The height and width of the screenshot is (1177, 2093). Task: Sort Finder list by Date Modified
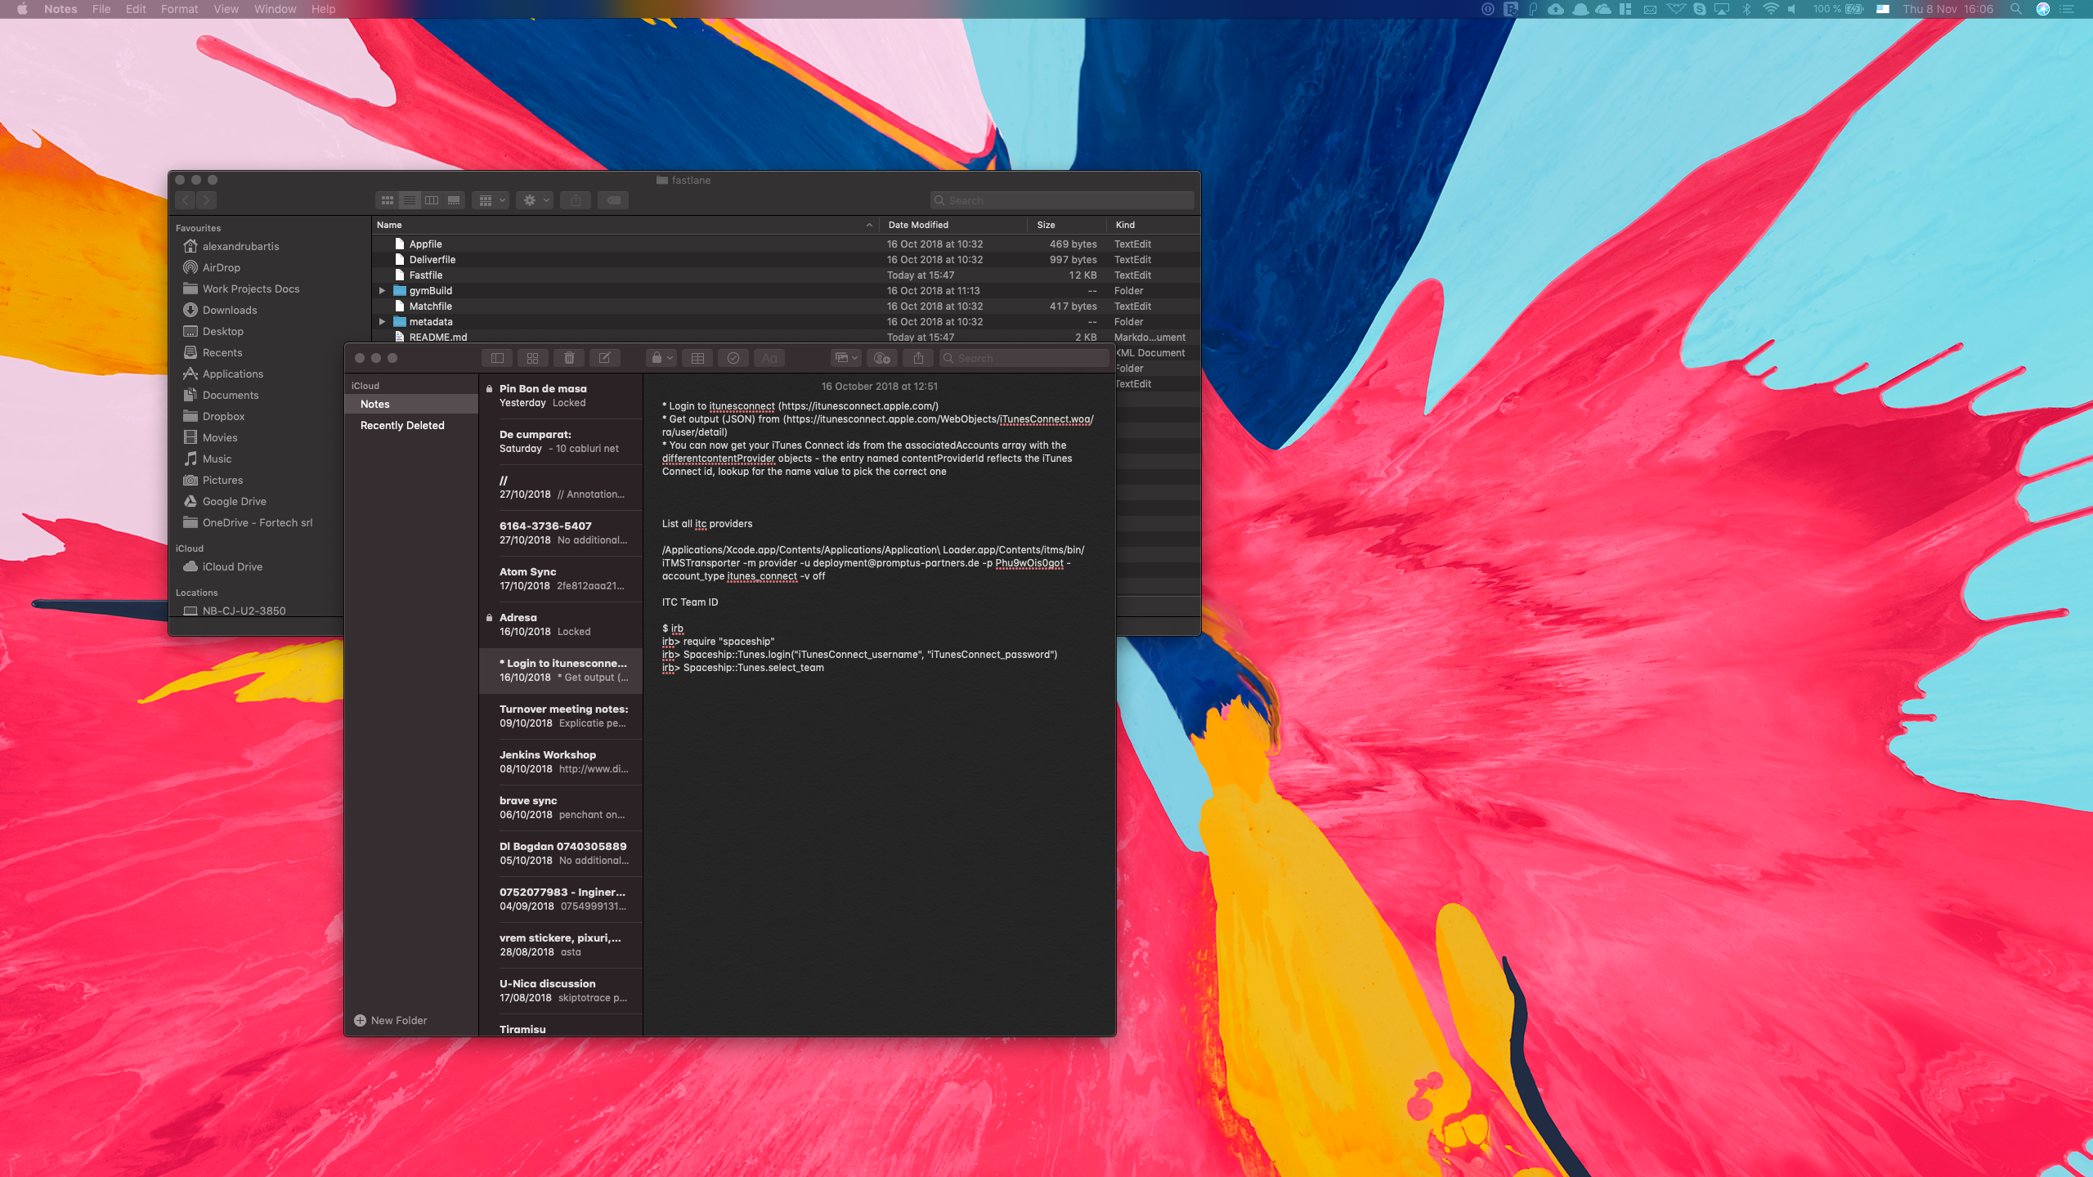953,225
